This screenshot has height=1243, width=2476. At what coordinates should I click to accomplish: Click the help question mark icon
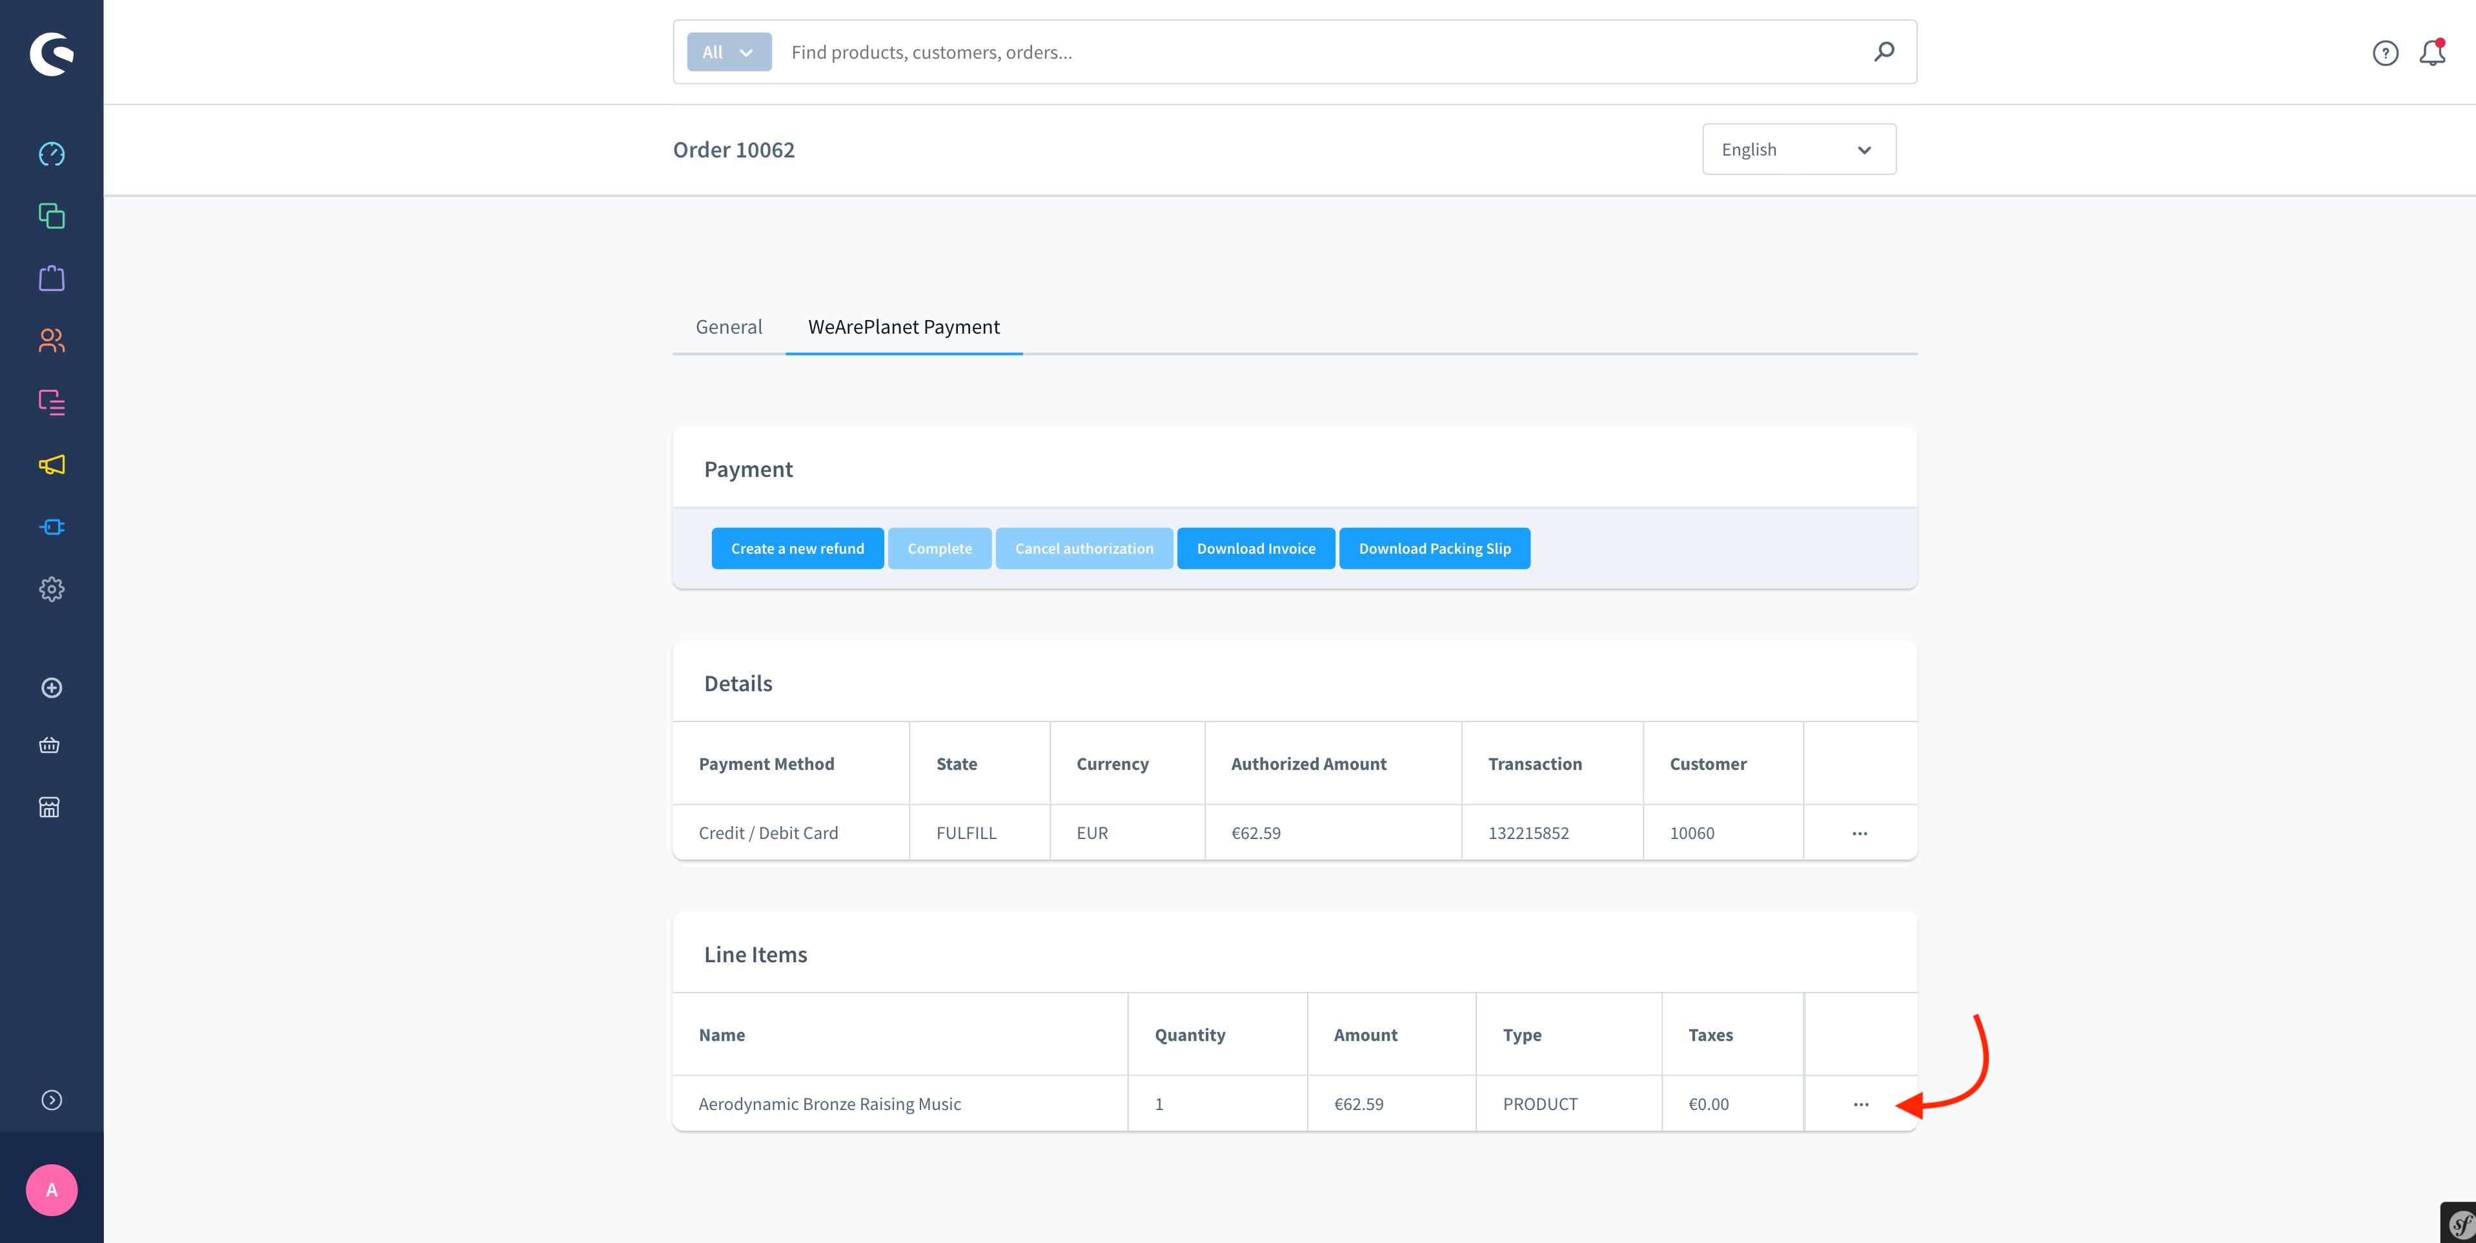click(2385, 53)
